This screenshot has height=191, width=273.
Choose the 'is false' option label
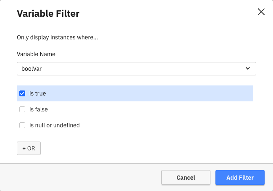pyautogui.click(x=39, y=109)
